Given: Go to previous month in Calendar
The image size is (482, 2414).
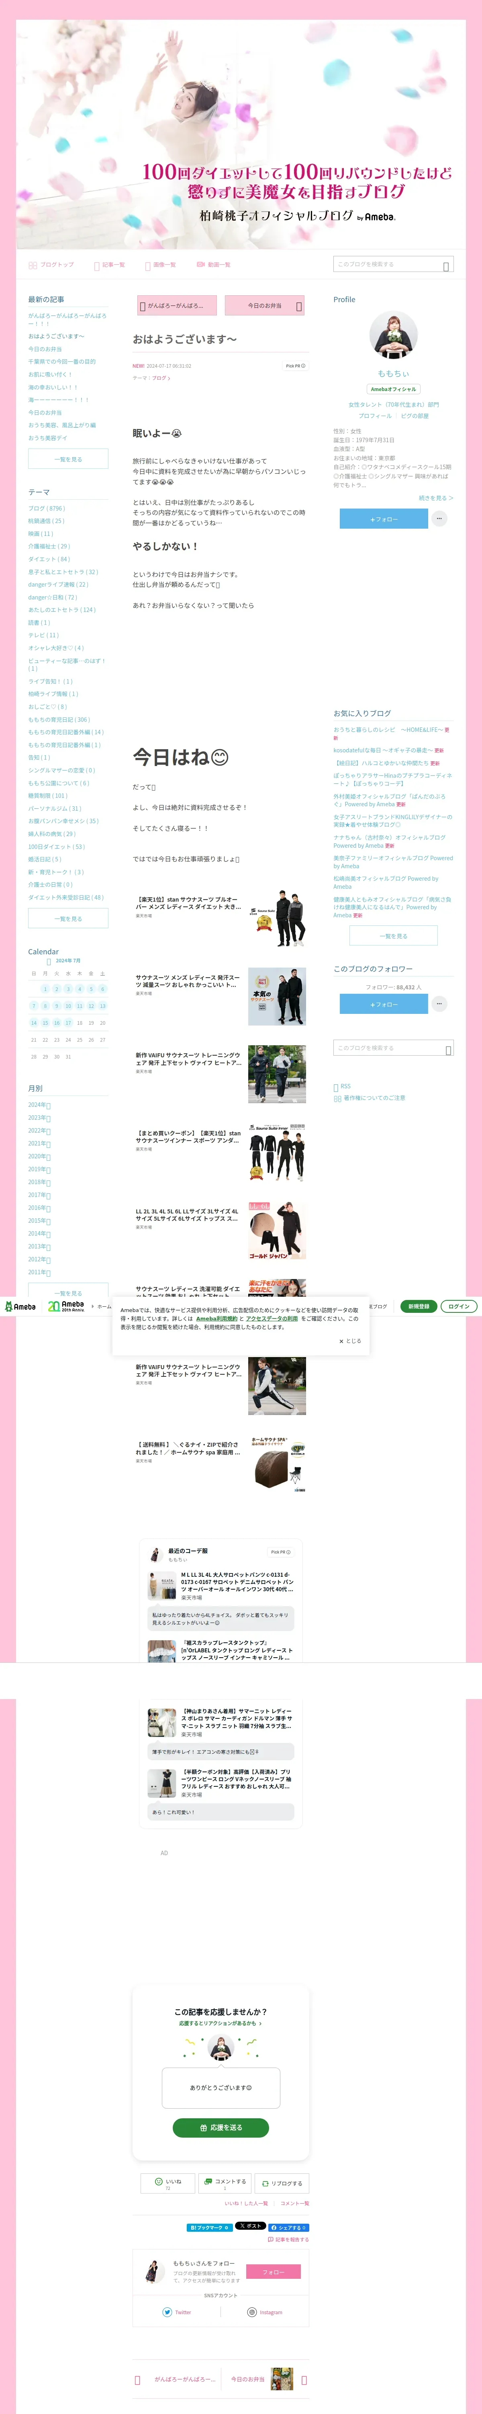Looking at the screenshot, I should click(49, 962).
